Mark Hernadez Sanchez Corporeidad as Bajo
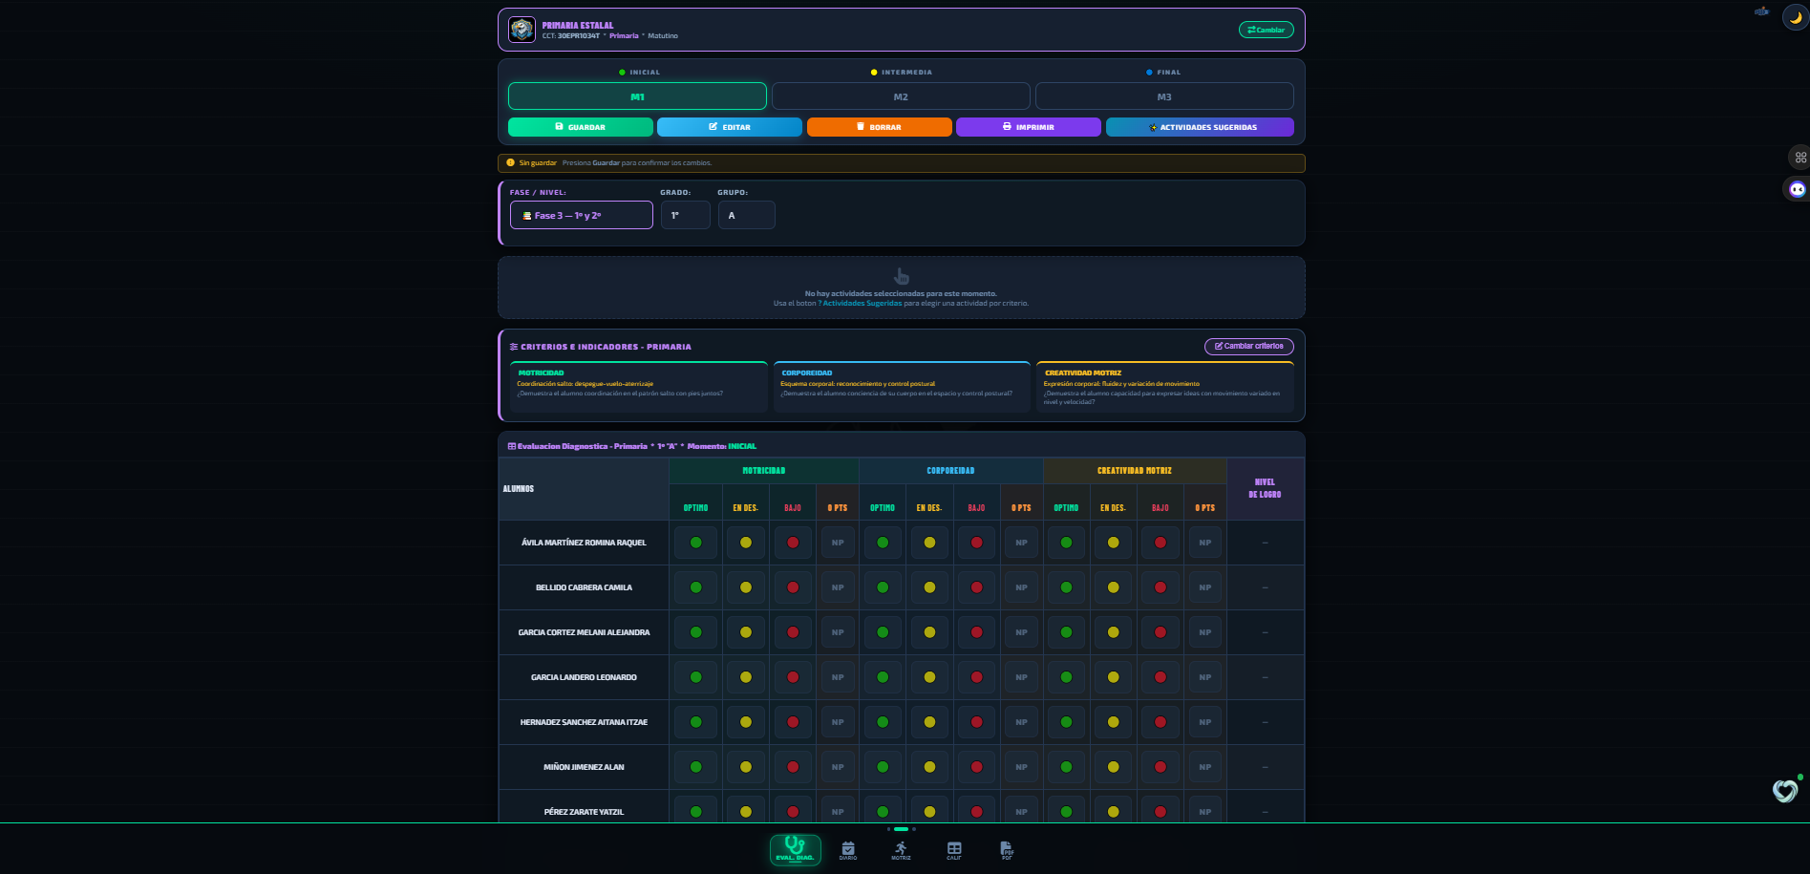 [x=976, y=722]
